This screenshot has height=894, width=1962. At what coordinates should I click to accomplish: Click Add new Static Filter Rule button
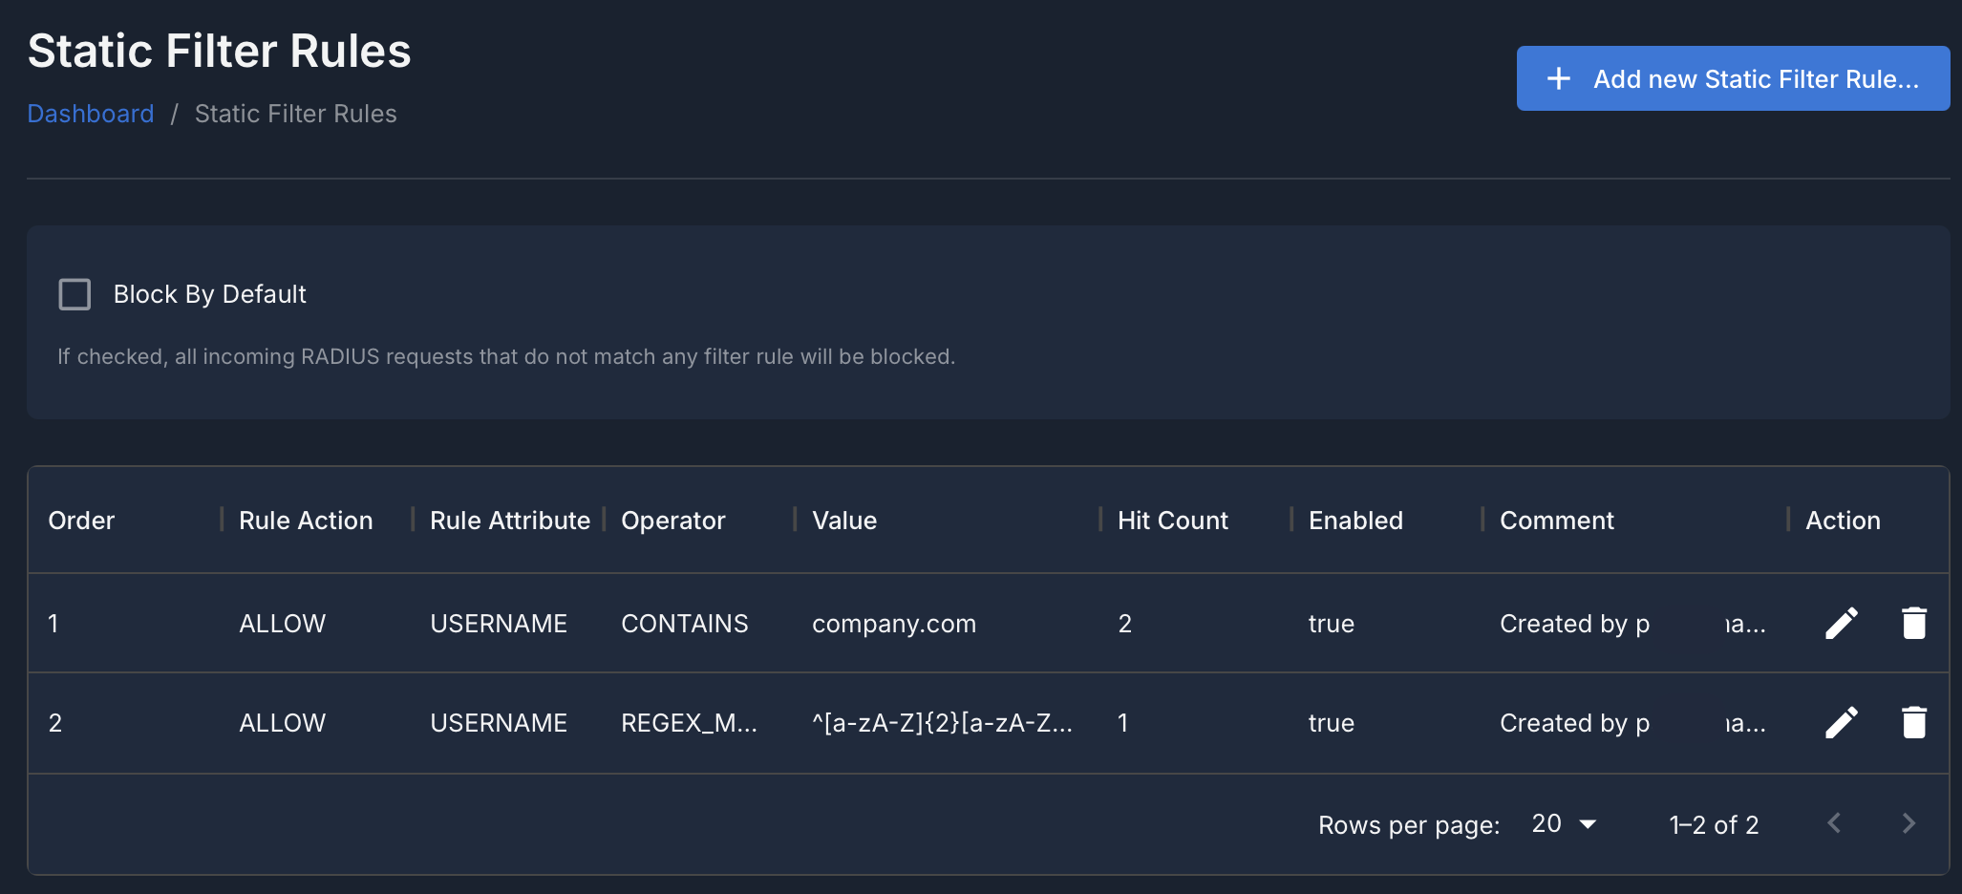click(1733, 78)
